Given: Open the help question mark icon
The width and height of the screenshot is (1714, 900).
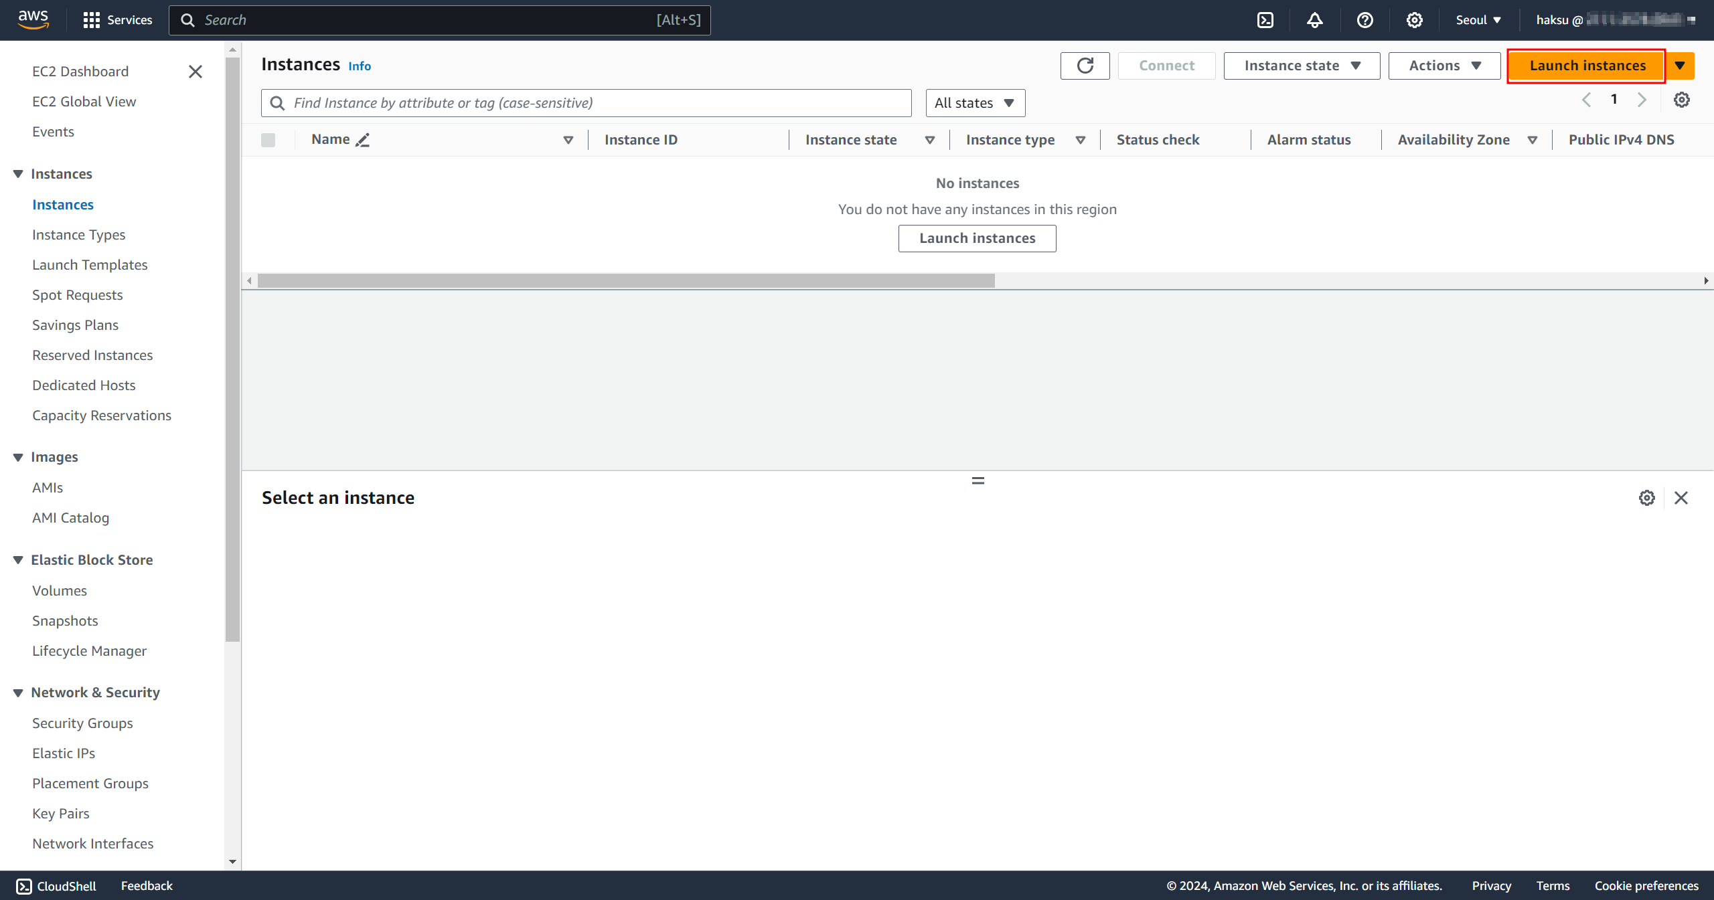Looking at the screenshot, I should point(1365,20).
